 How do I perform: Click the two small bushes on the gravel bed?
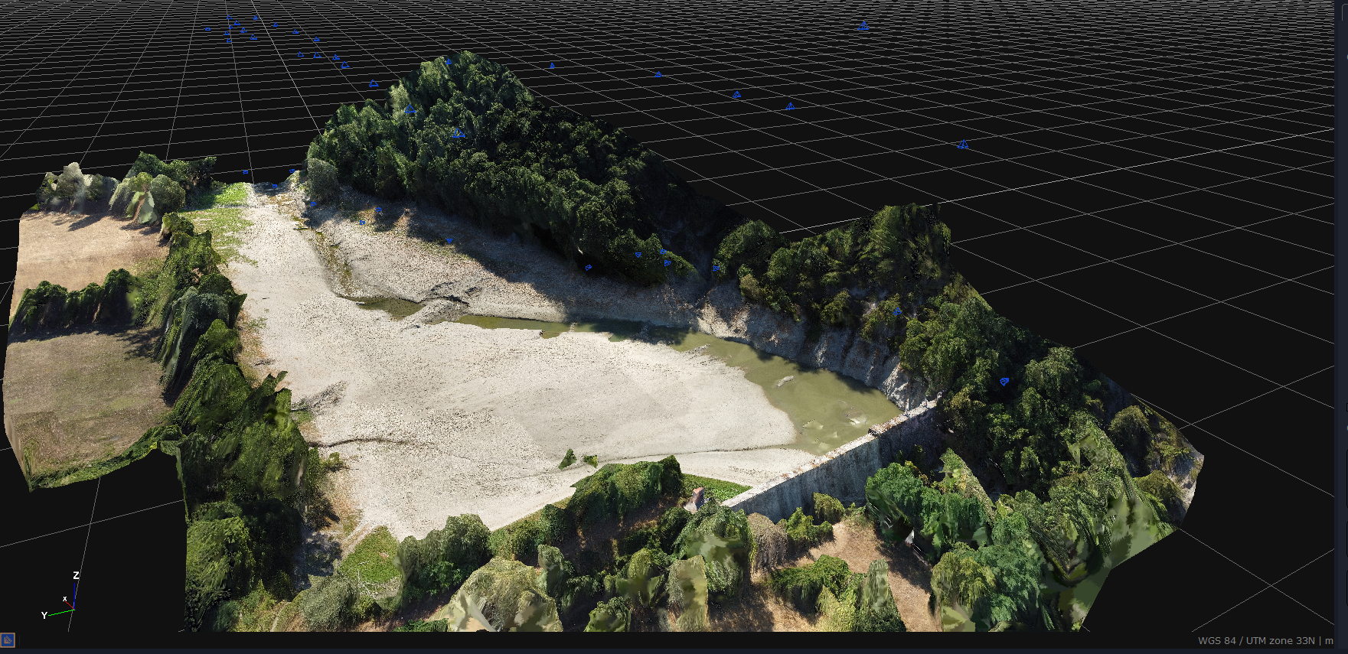pos(578,459)
